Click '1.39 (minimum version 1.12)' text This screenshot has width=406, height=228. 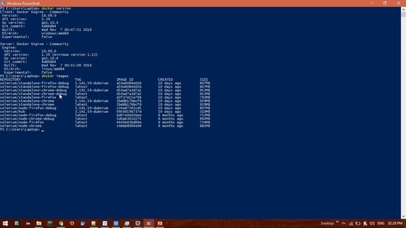coord(69,55)
